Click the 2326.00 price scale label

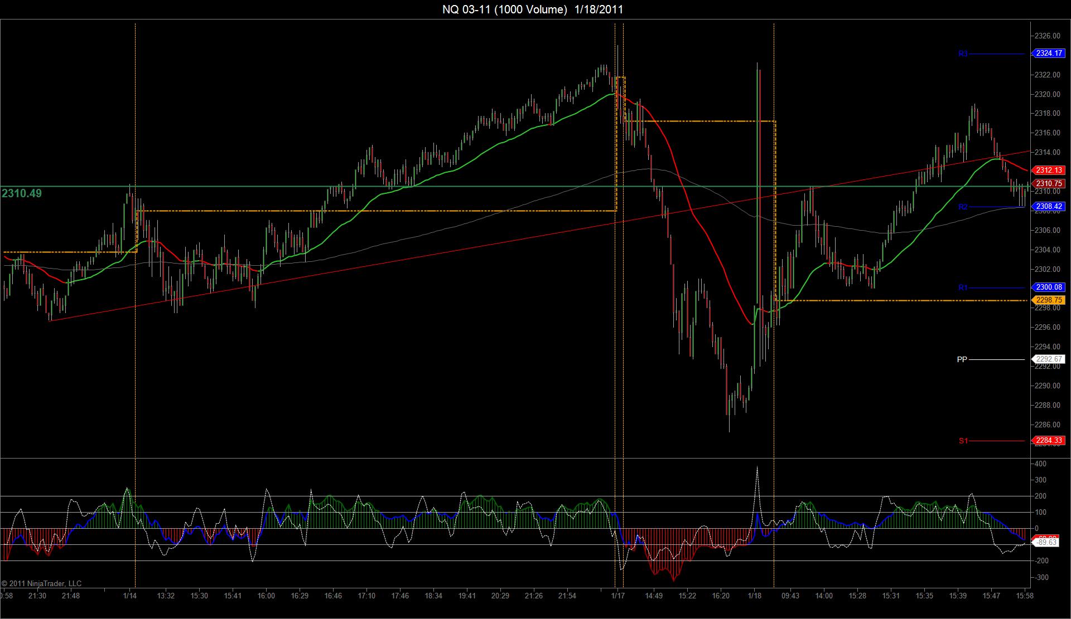pyautogui.click(x=1047, y=36)
